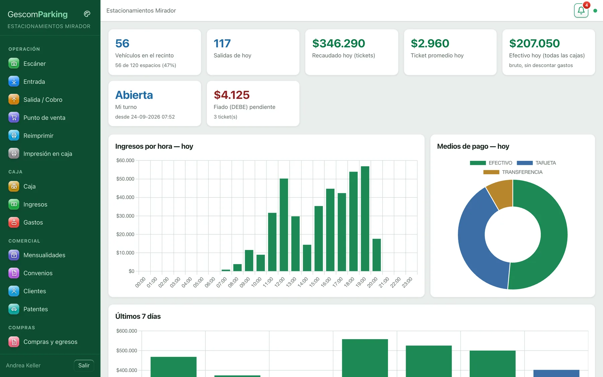Click the Salir logout button
The width and height of the screenshot is (603, 377).
(84, 365)
